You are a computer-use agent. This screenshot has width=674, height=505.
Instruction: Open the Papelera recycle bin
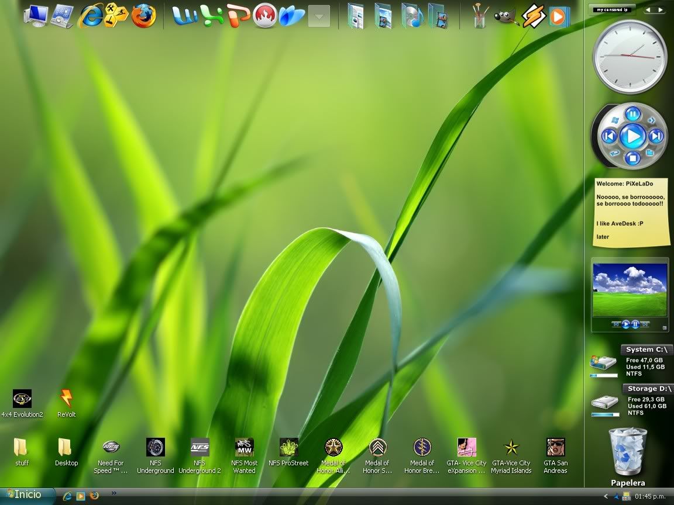tap(628, 452)
